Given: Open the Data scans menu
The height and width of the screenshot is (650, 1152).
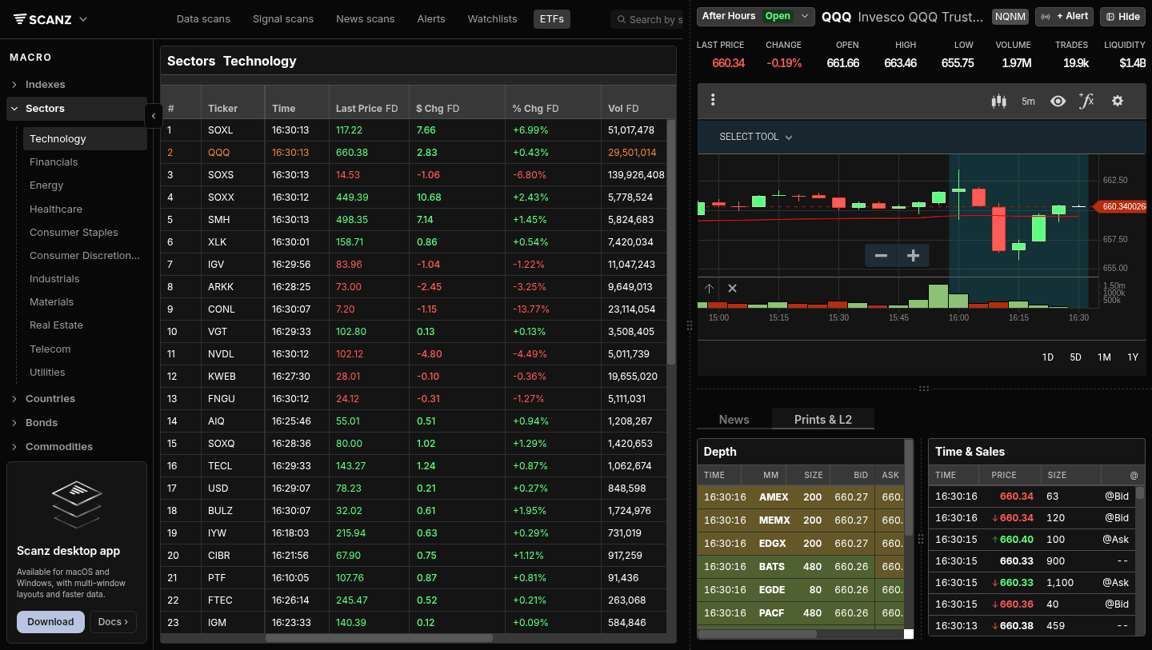Looking at the screenshot, I should [x=203, y=19].
